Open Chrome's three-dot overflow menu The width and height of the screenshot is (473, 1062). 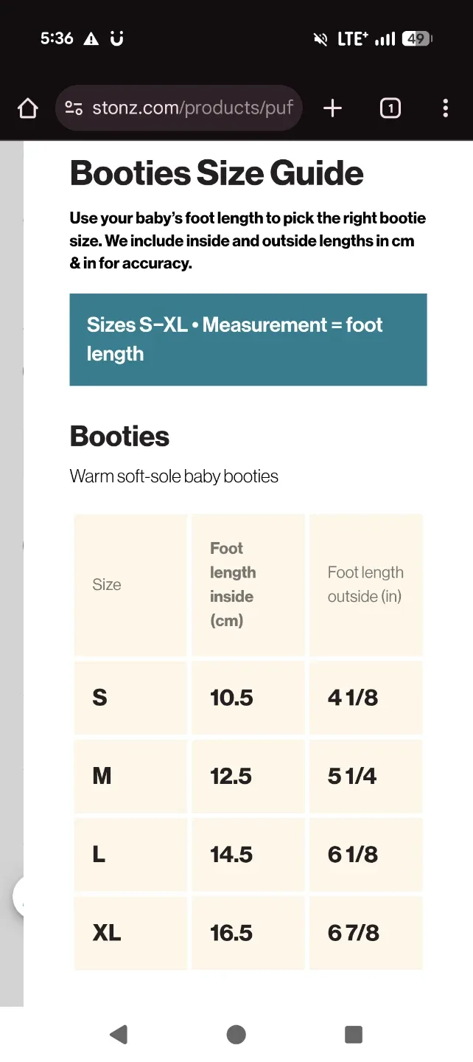pos(445,108)
